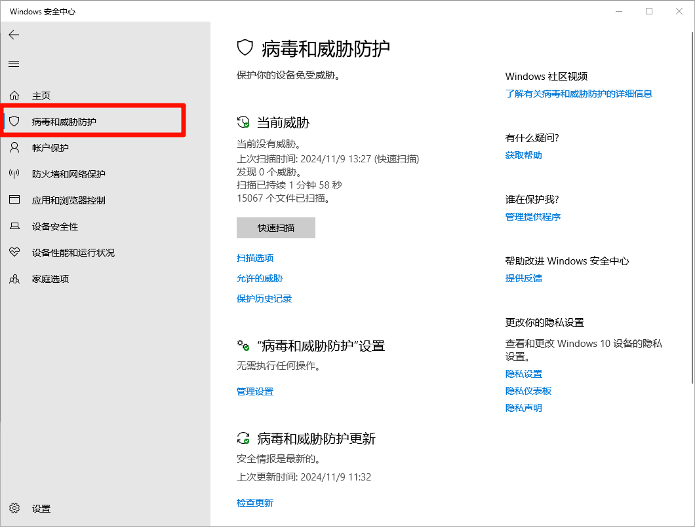Click the text 发现 0 个威胁。
Image resolution: width=695 pixels, height=527 pixels.
click(x=269, y=172)
